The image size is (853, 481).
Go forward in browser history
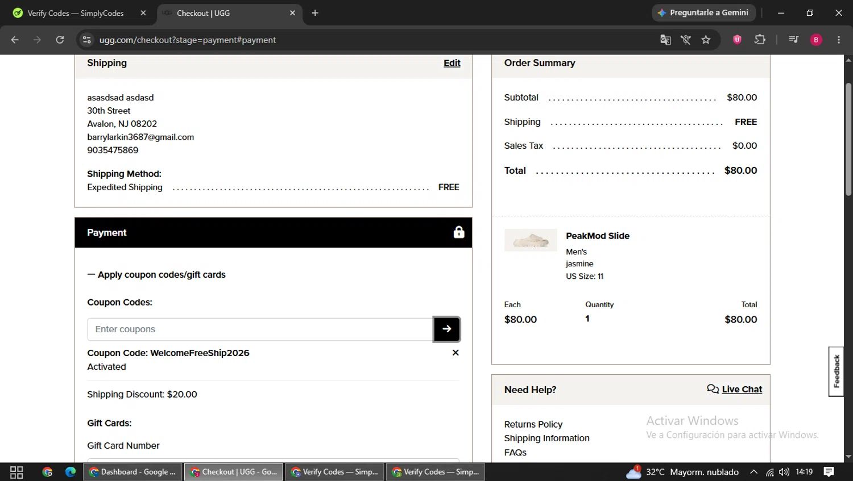37,40
